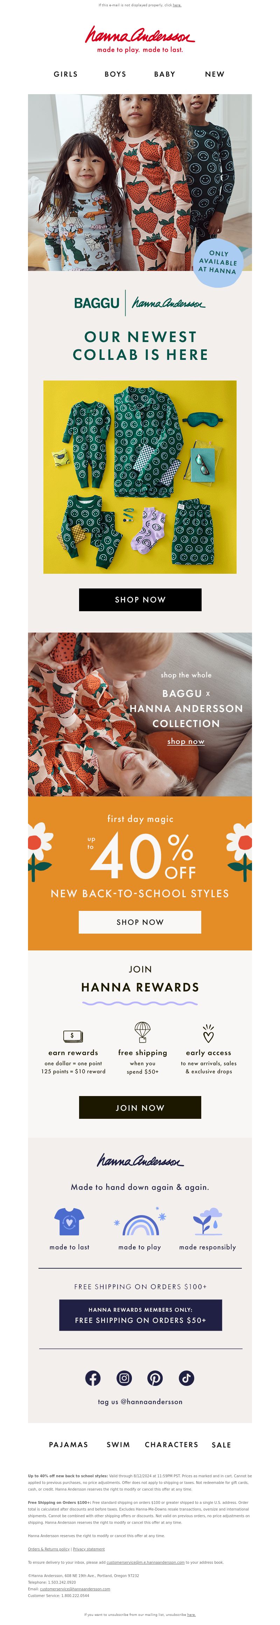Open the BABY navigation category
The width and height of the screenshot is (280, 1625).
pos(164,74)
